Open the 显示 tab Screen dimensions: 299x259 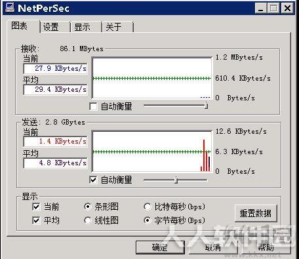point(86,27)
